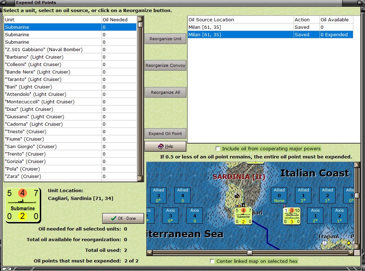Click Expend Oil Point button
This screenshot has height=271, width=365.
pos(165,134)
